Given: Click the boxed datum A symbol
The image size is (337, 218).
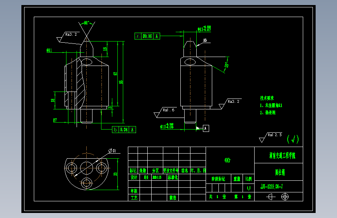Looking at the screenshot, I should point(206,128).
